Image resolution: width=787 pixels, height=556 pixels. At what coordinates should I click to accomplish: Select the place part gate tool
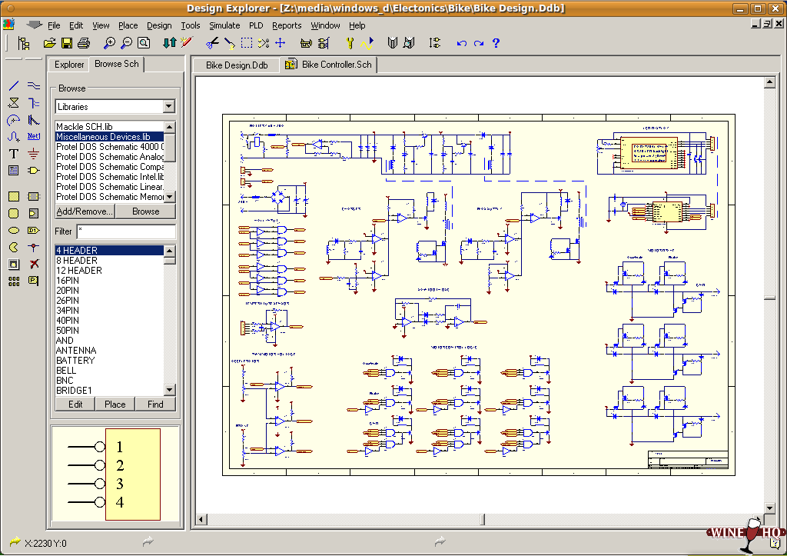tap(33, 170)
